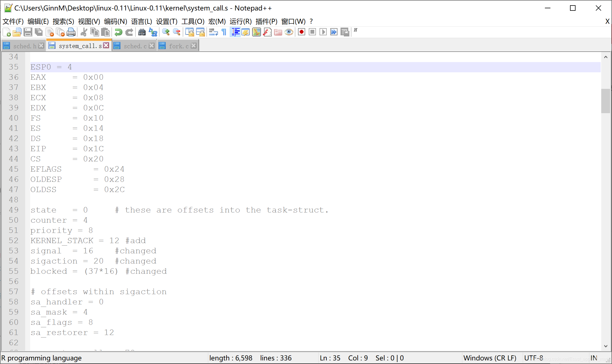Open the 语言(L) language menu
Screen dimensions: 612x364
[x=141, y=21]
